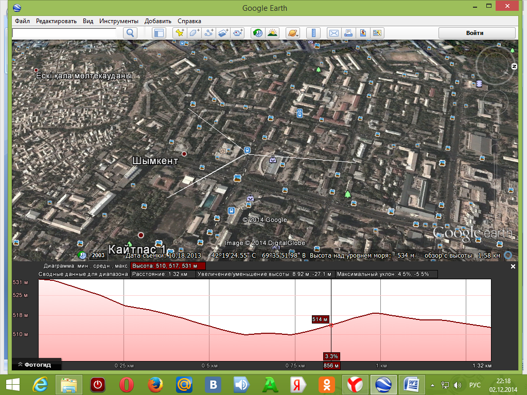Screen dimensions: 527x395
Task: Open the Вид menu
Action: coord(88,21)
